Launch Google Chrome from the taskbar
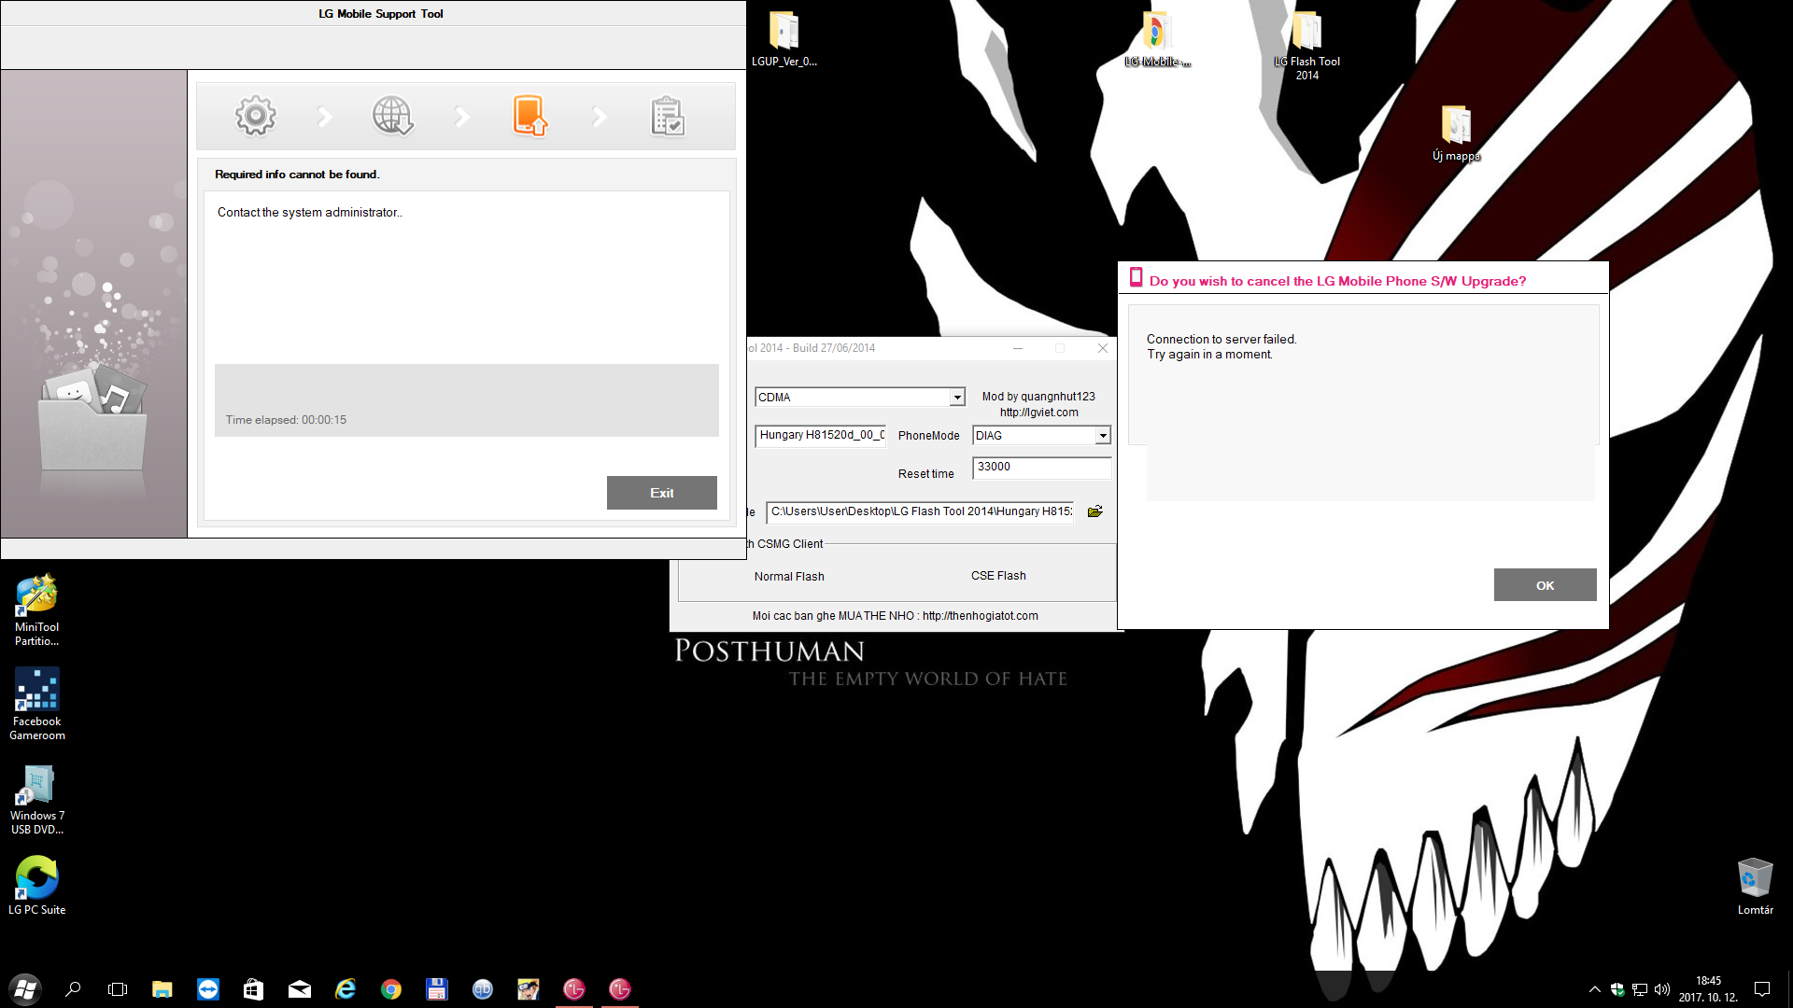 coord(391,989)
